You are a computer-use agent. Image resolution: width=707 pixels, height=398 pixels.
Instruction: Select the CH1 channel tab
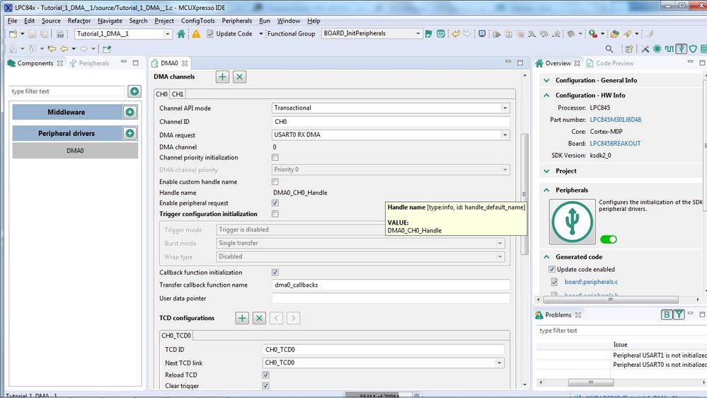point(178,94)
